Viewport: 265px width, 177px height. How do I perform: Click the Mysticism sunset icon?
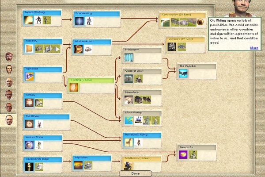tap(79, 165)
